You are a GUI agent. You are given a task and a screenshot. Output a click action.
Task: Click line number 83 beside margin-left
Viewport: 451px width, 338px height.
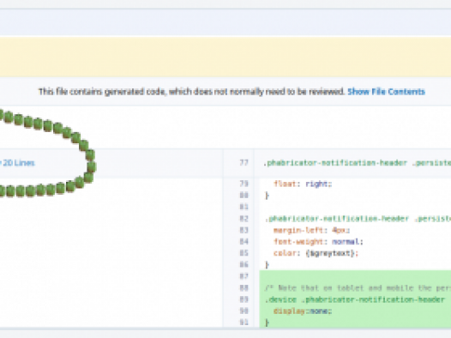click(244, 230)
